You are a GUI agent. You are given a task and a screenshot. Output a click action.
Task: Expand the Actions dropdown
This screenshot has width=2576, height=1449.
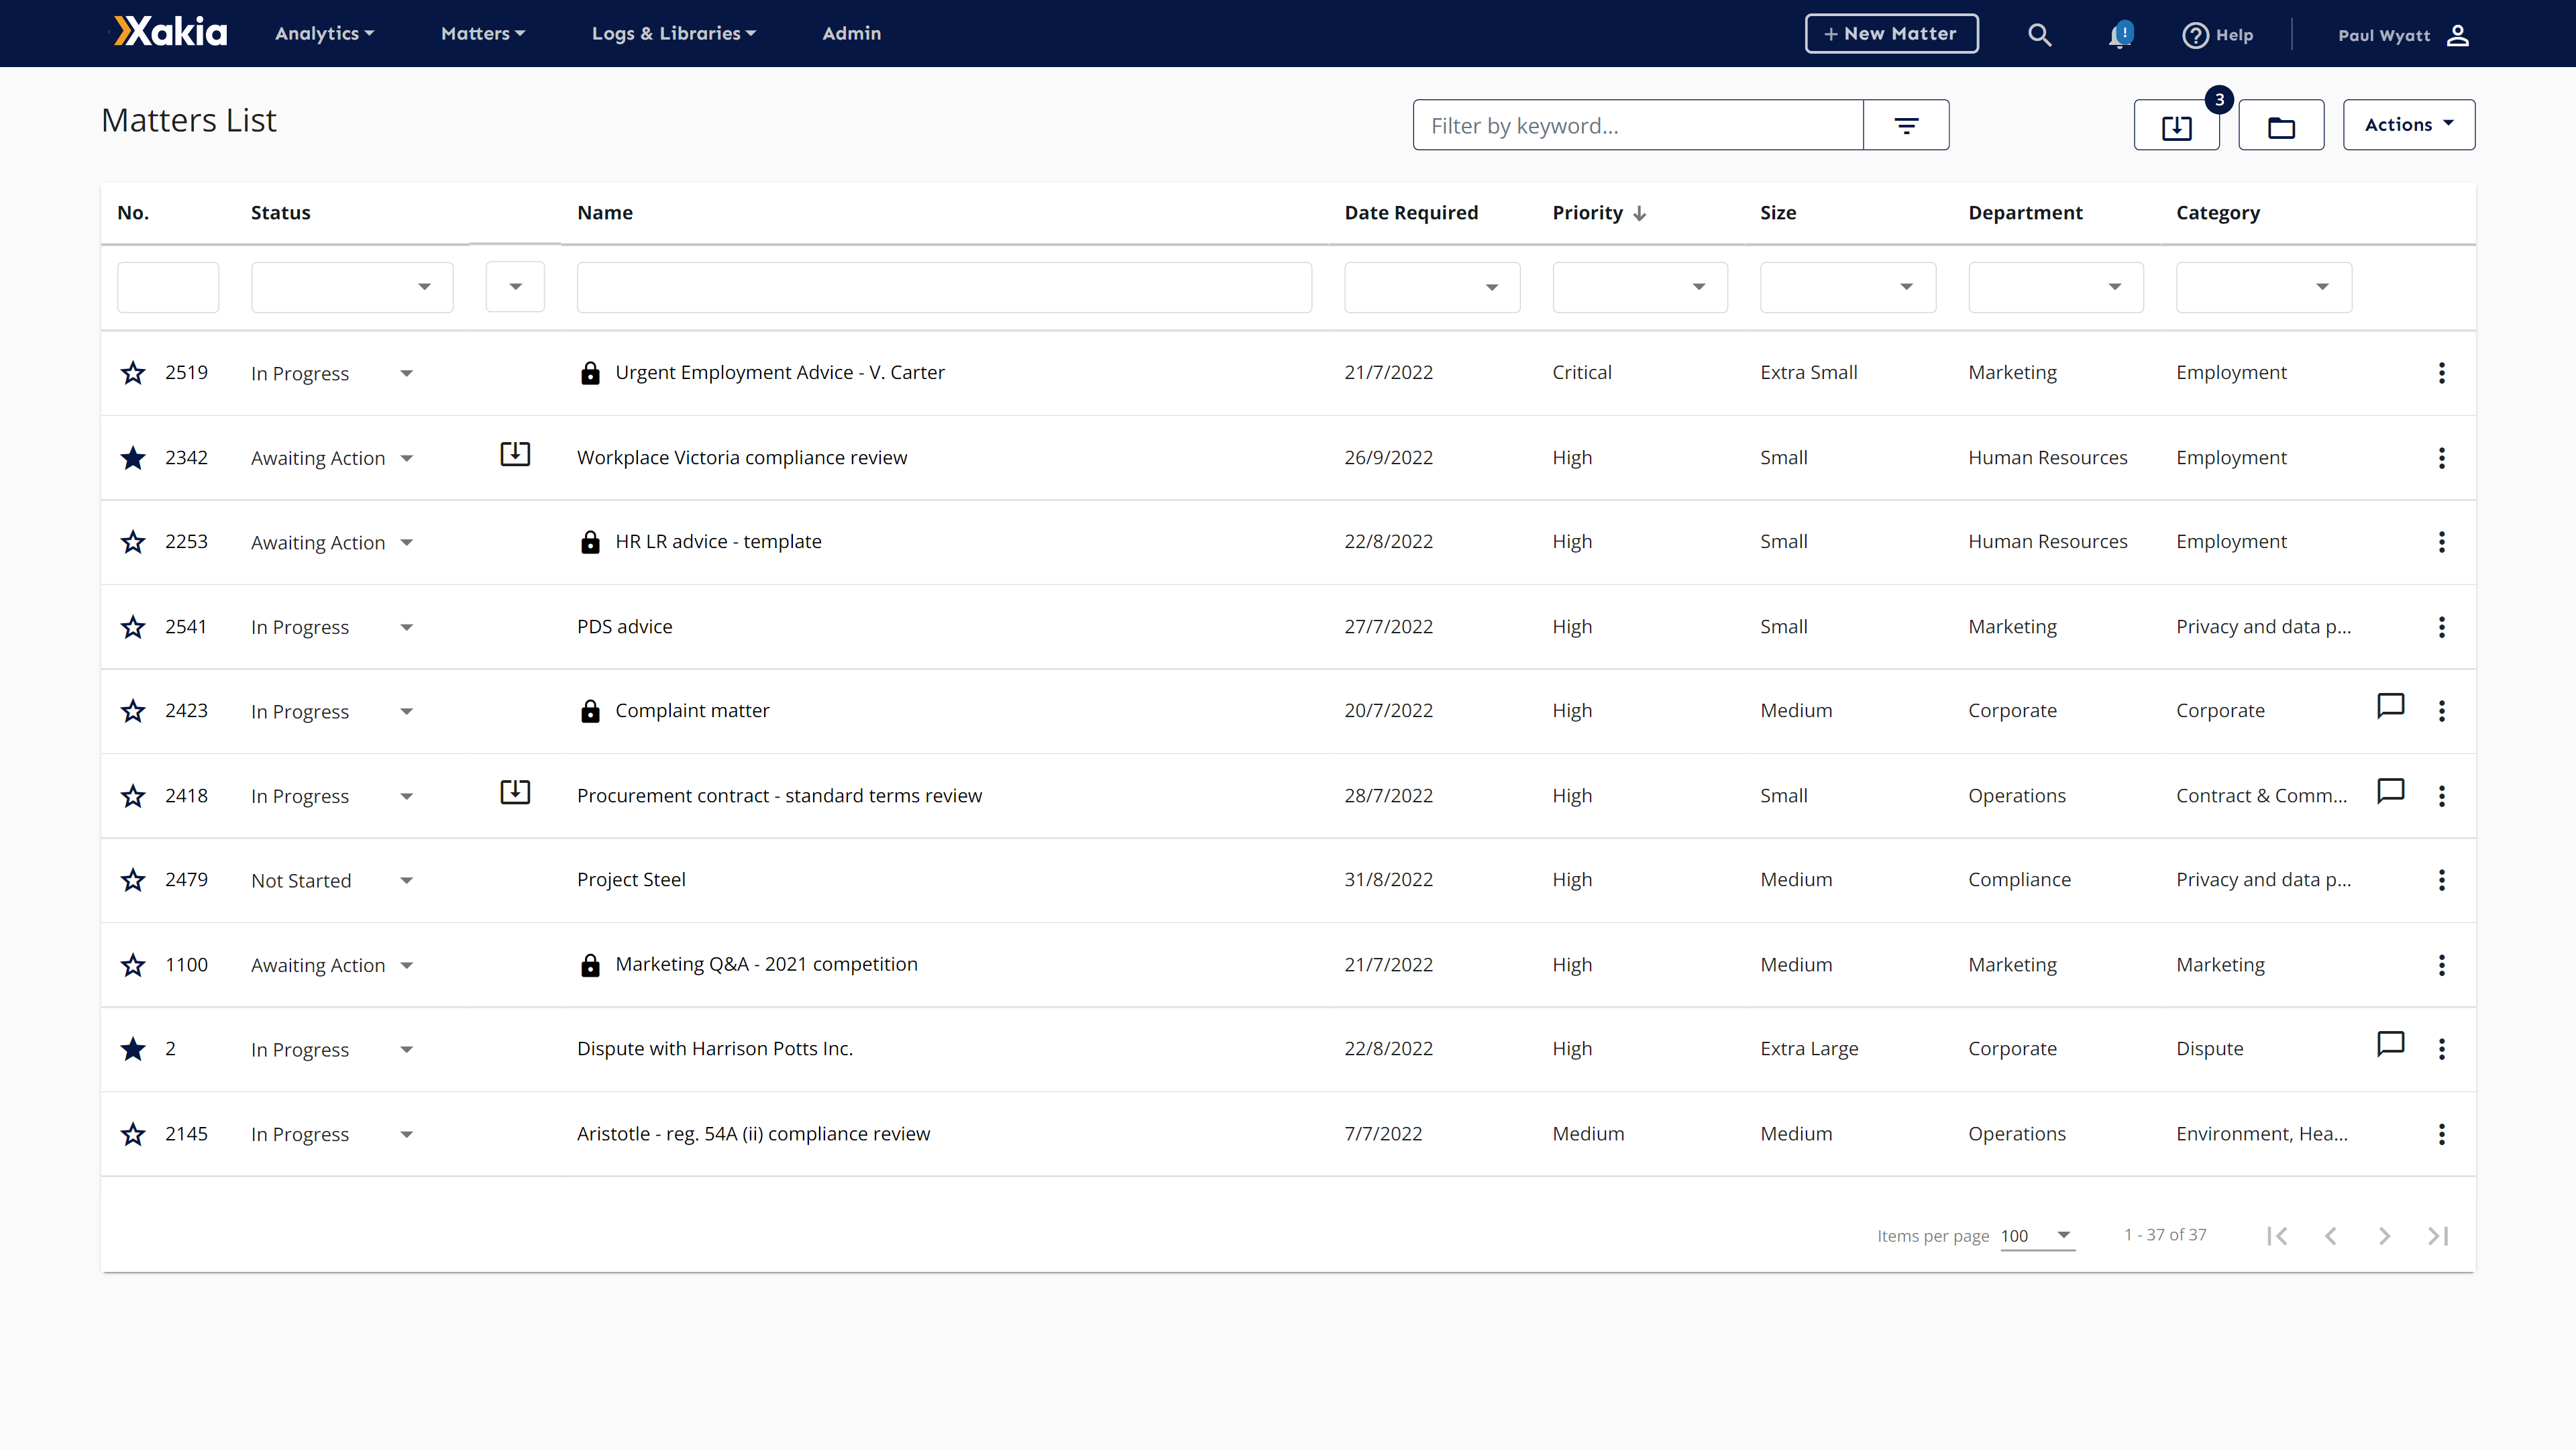2409,124
